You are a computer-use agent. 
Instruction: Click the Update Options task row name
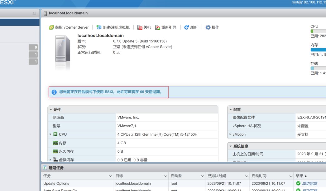point(56,184)
